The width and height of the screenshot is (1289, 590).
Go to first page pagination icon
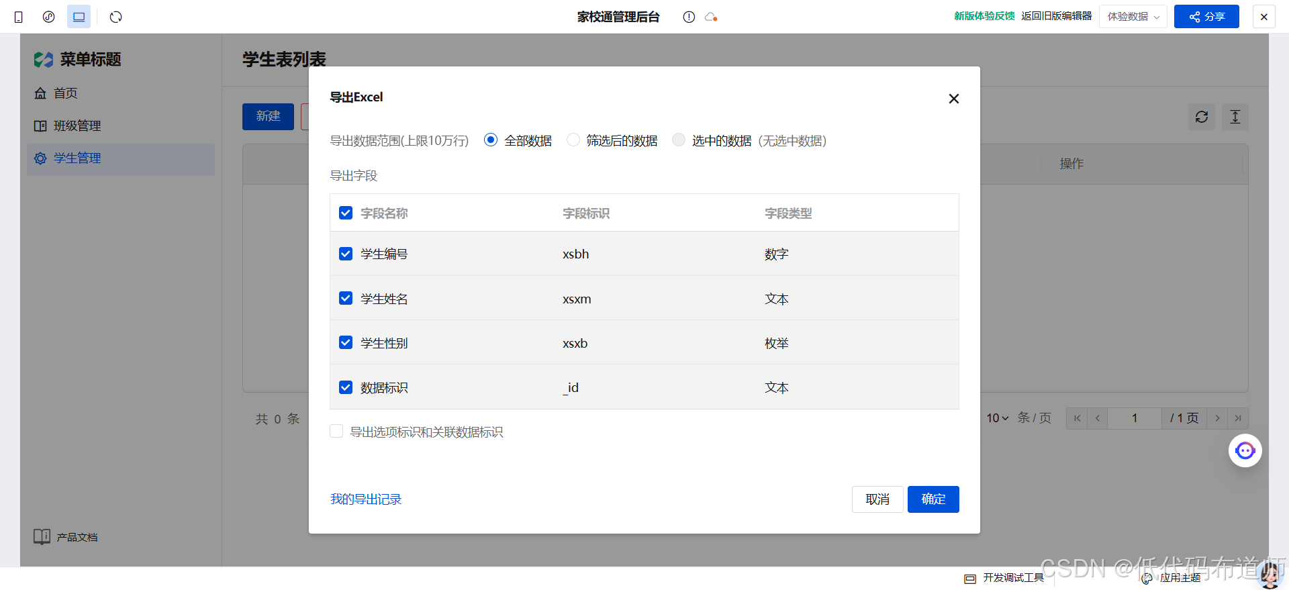click(1077, 418)
